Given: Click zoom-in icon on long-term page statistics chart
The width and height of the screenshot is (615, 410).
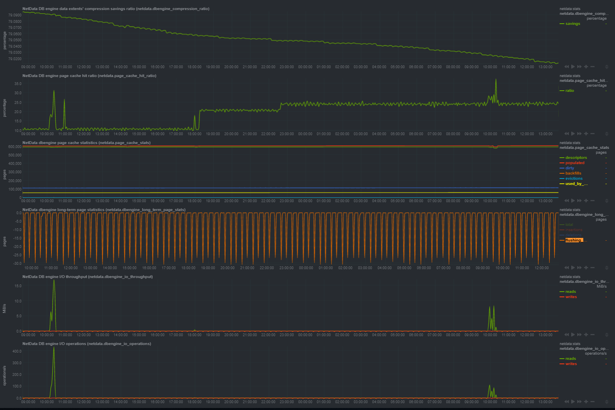Looking at the screenshot, I should 586,267.
